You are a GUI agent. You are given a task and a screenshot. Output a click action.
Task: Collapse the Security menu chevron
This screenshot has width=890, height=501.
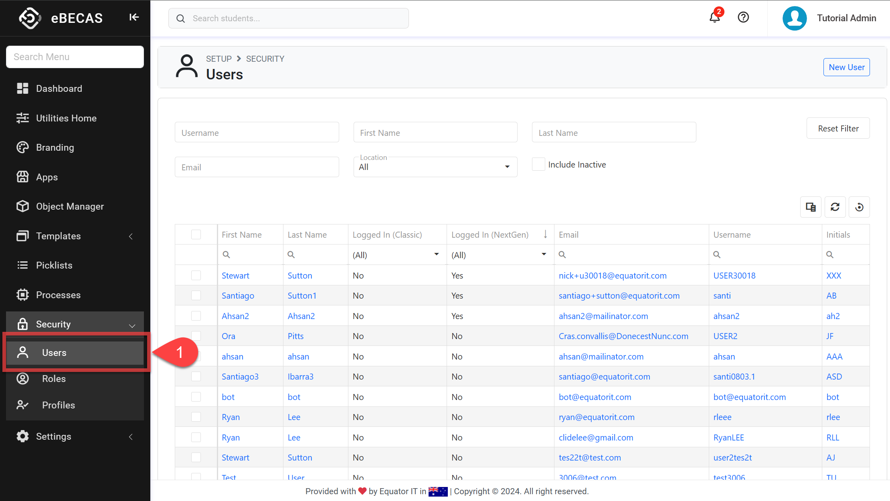[132, 325]
